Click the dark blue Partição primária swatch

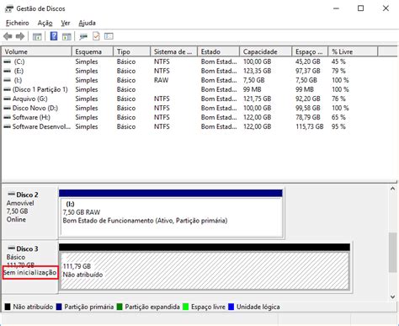coord(59,307)
